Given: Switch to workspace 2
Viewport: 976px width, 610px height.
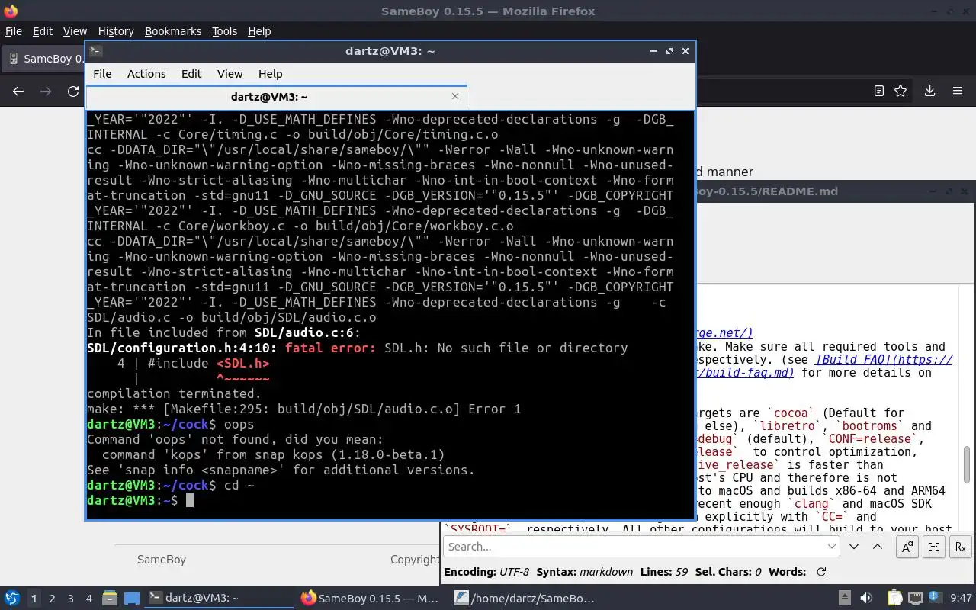Looking at the screenshot, I should pyautogui.click(x=53, y=599).
